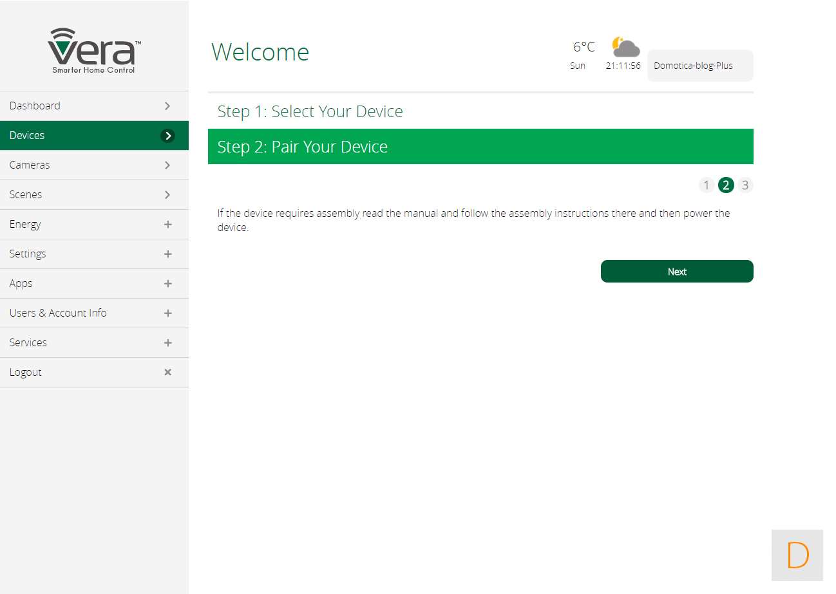Click the partly cloudy weather icon

625,47
